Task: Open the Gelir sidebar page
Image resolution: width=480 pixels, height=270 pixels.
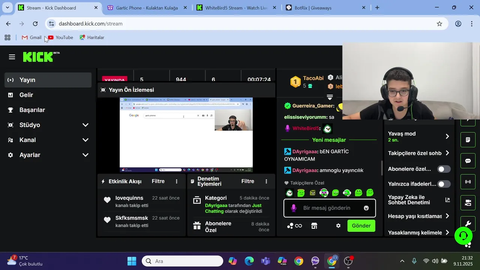Action: click(x=48, y=95)
